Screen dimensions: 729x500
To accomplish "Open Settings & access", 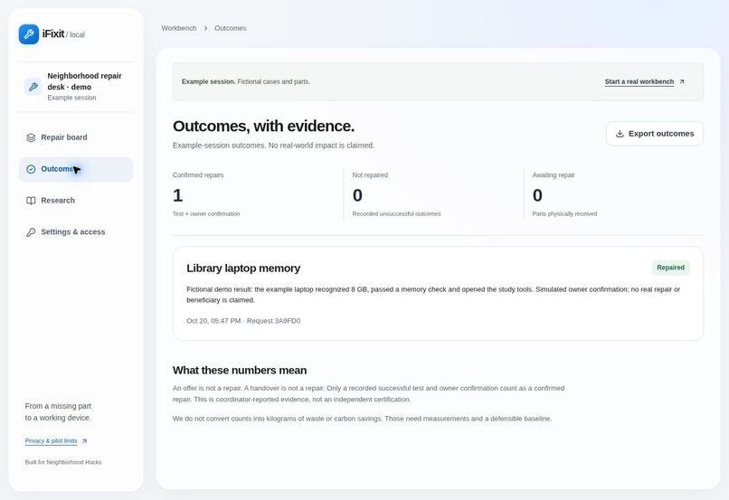I will (76, 232).
